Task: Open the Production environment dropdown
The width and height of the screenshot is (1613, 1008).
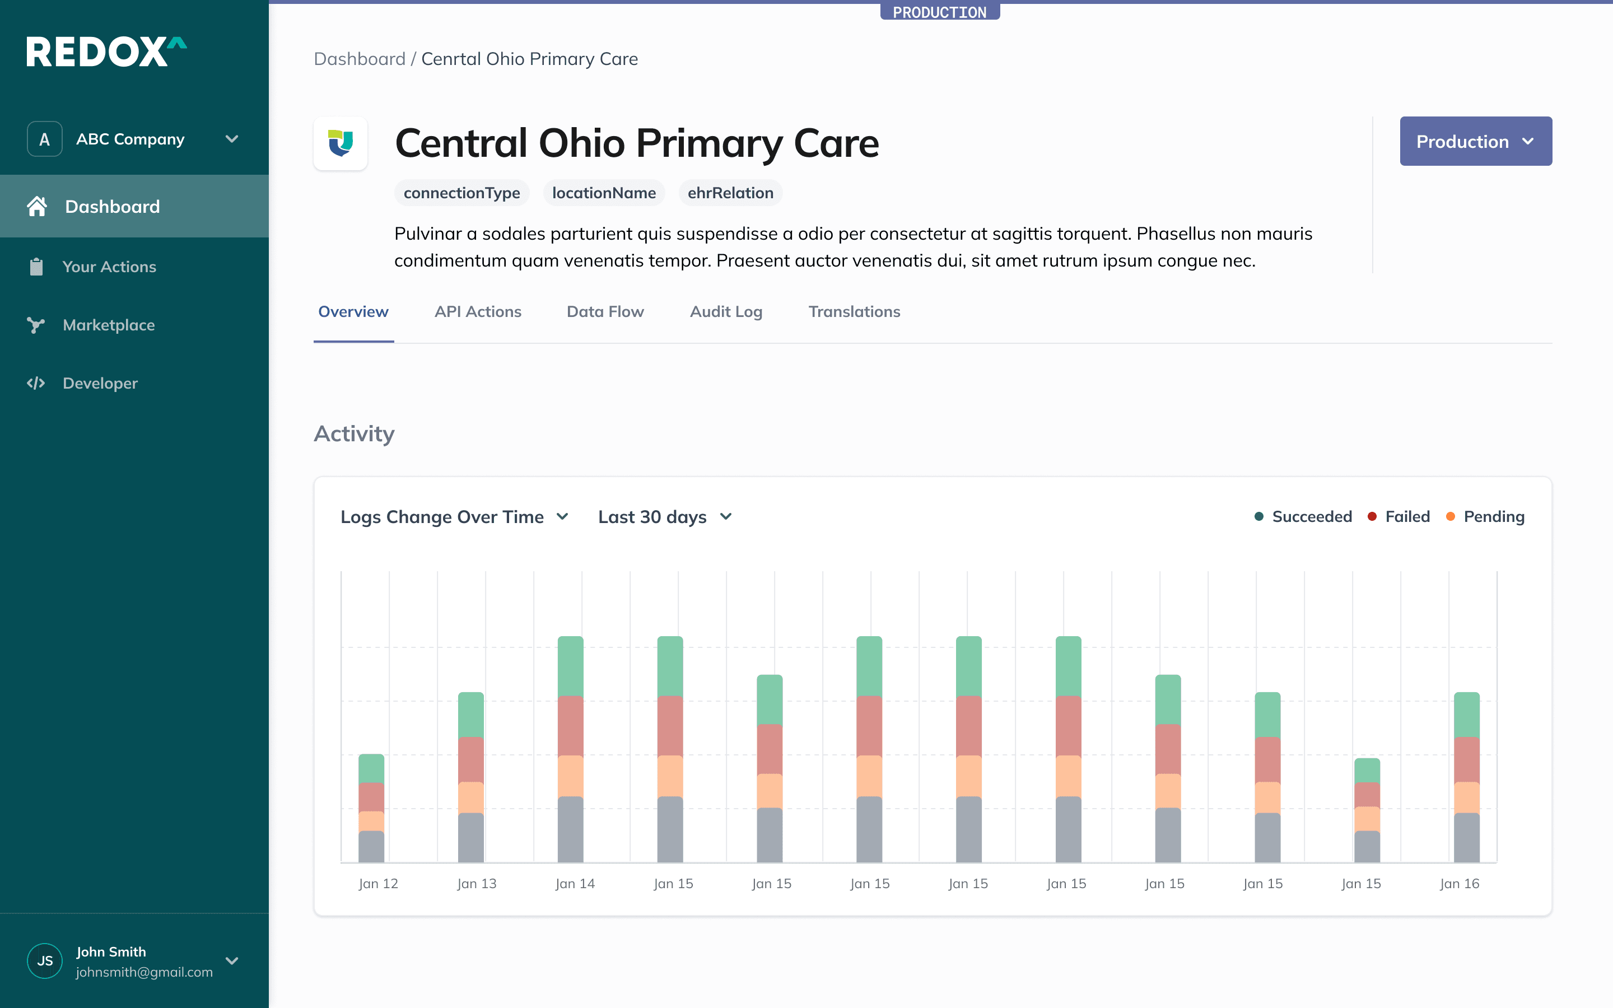Action: click(1476, 141)
